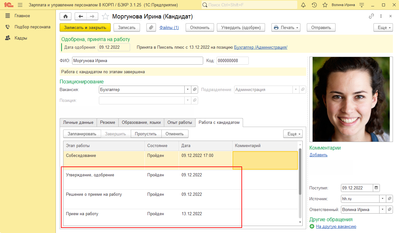The width and height of the screenshot is (399, 233).
Task: Open the notifications bell icon
Action: [x=303, y=5]
